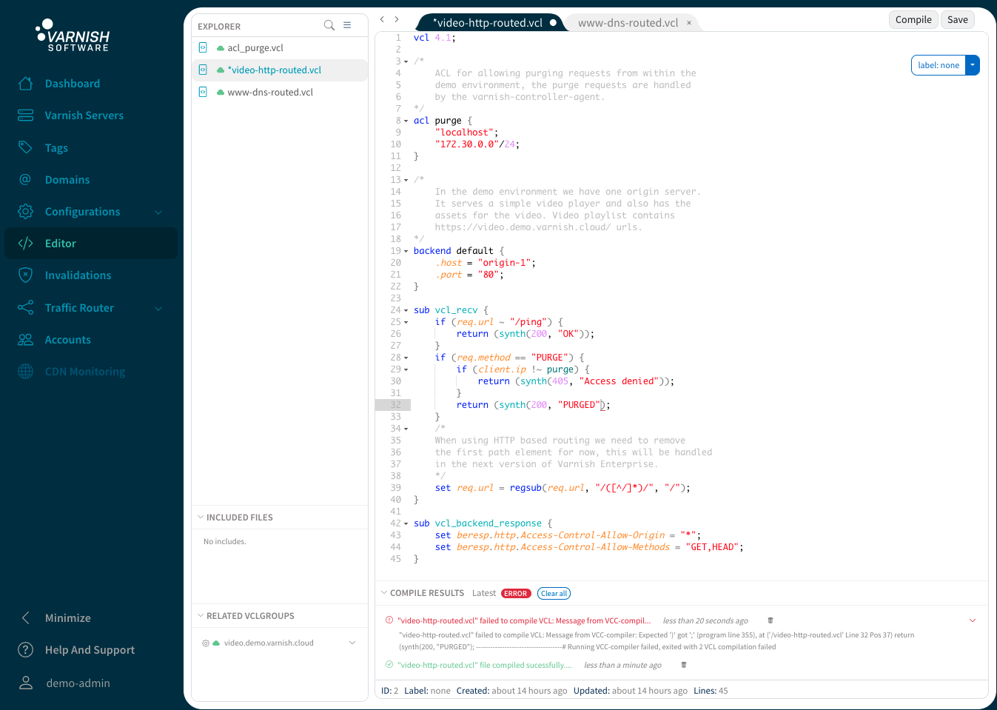The height and width of the screenshot is (710, 997).
Task: Click the Accounts people icon
Action: pos(26,339)
